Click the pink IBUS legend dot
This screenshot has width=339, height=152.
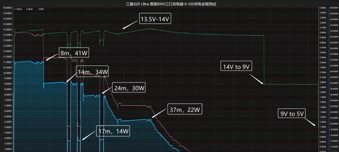[26, 9]
